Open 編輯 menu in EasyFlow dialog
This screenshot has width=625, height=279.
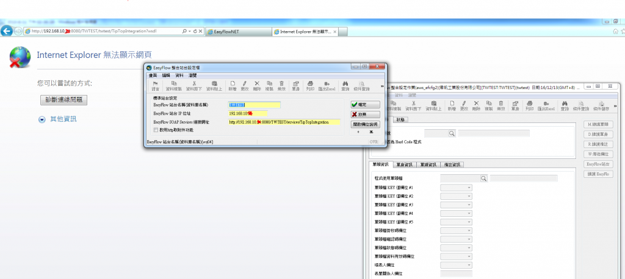click(166, 75)
